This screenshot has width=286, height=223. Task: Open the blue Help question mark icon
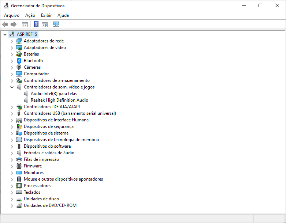[x=36, y=24]
